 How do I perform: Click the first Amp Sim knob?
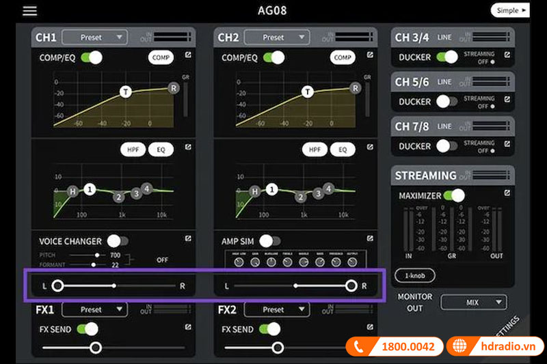[239, 262]
